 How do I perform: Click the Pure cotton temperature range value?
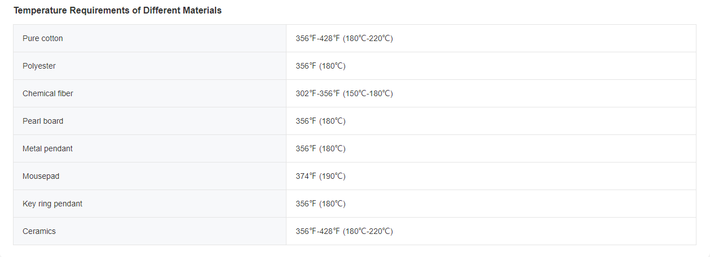[344, 38]
